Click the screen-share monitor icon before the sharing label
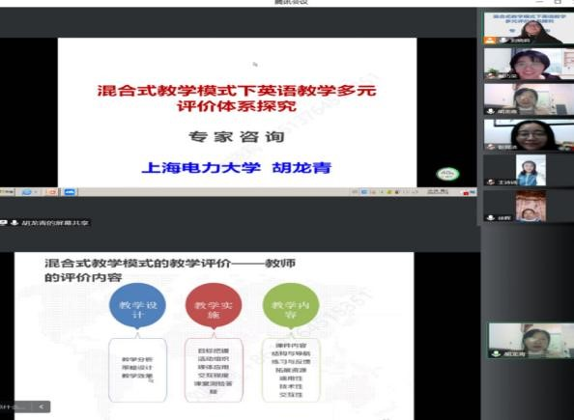This screenshot has height=420, width=574. 4,222
